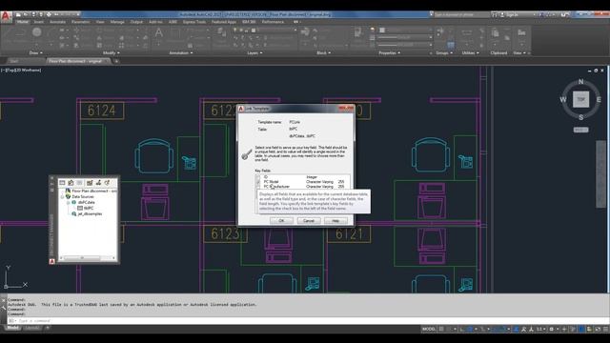The image size is (610, 343).
Task: Open the Output ribbon tab
Action: point(136,22)
